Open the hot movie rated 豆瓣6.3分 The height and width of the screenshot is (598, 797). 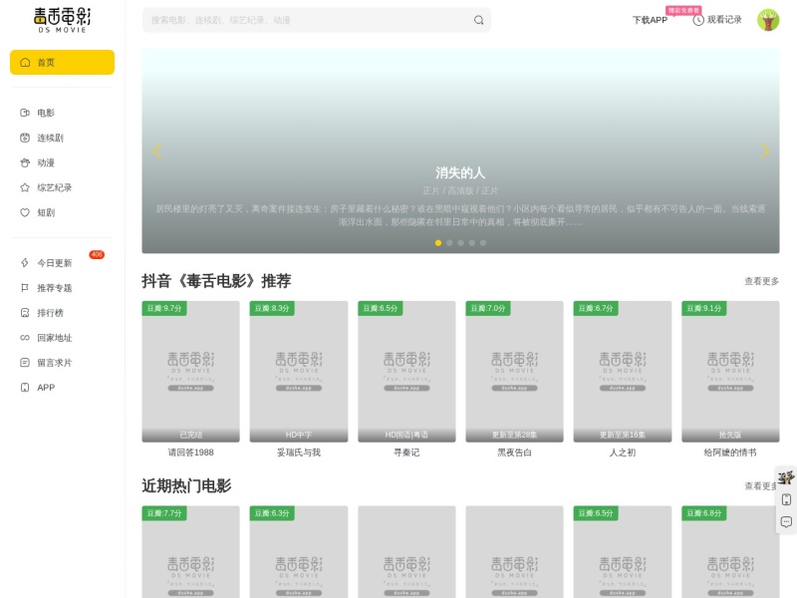click(x=299, y=552)
